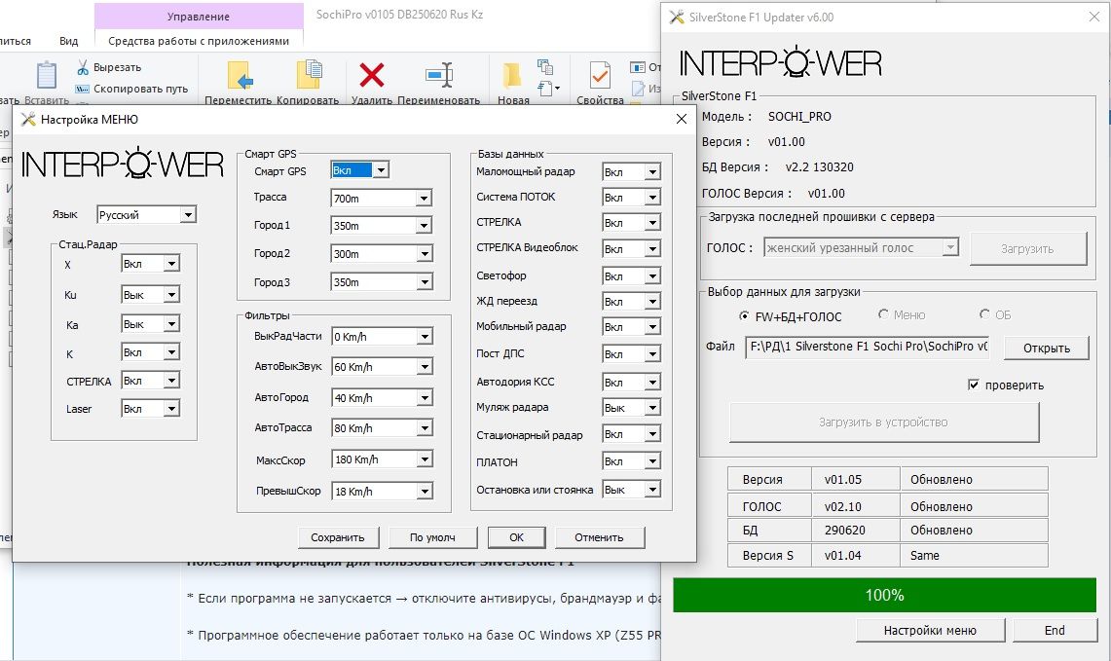Click the Copy path icon in Explorer ribbon
This screenshot has height=661, width=1111.
(82, 89)
